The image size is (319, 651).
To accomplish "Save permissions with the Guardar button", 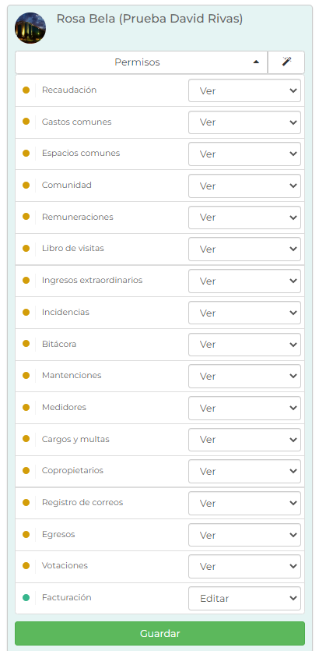I will coord(160,634).
